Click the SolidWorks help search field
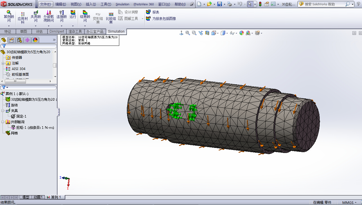This screenshot has height=205, width=362. click(324, 4)
